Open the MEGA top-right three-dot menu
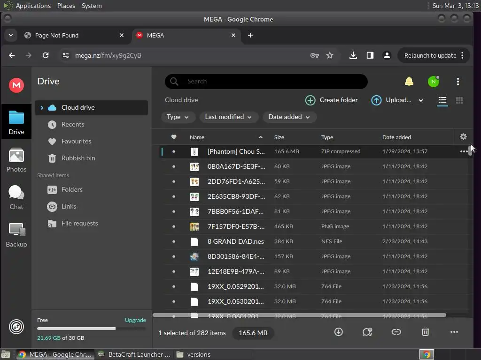The width and height of the screenshot is (481, 360). pos(458,82)
